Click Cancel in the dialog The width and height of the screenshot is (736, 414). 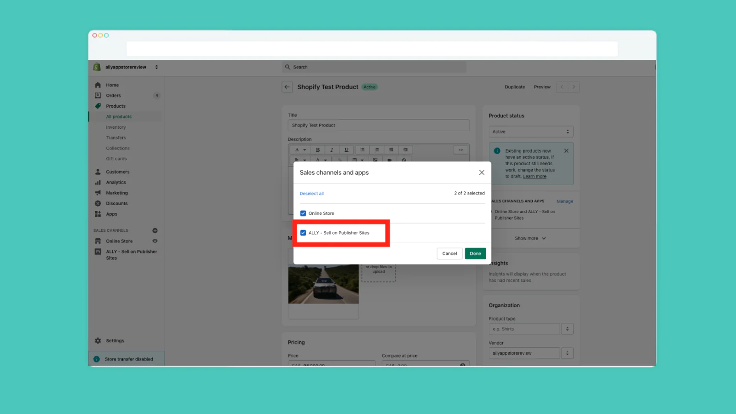(449, 253)
